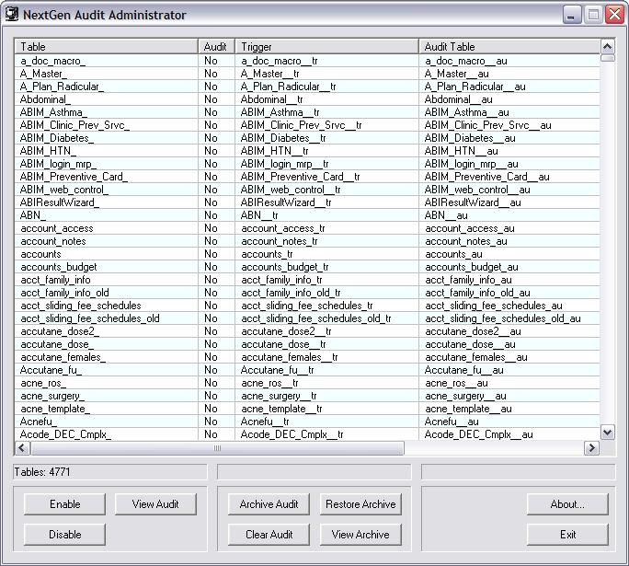Select the Accutane_fu_ row
Image resolution: width=629 pixels, height=566 pixels.
(307, 370)
